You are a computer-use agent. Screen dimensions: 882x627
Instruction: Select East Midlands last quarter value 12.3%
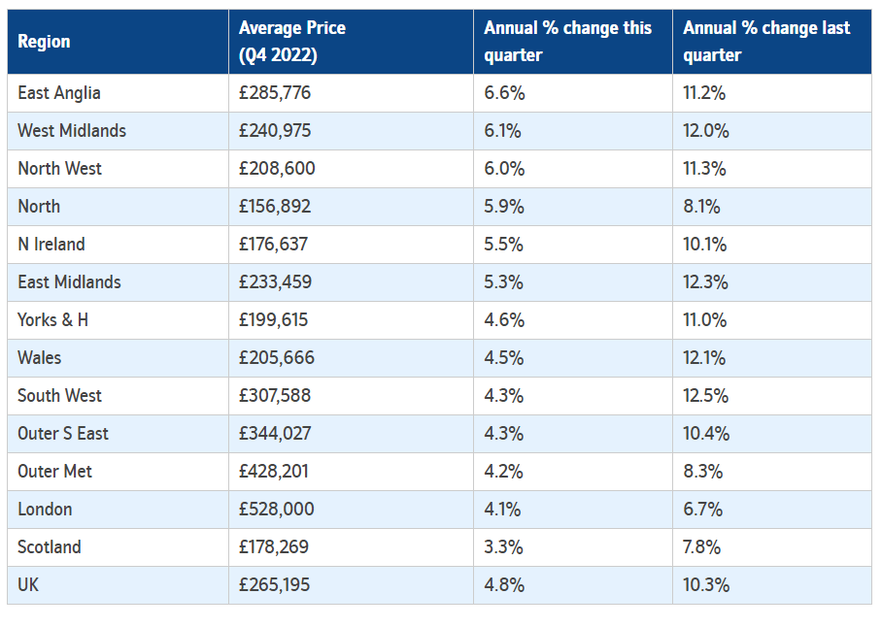(705, 282)
